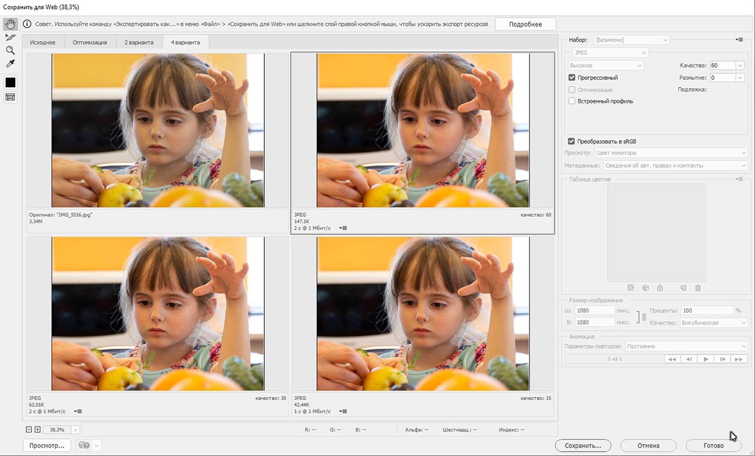Click the zoom in plus button
The height and width of the screenshot is (456, 755).
click(38, 430)
